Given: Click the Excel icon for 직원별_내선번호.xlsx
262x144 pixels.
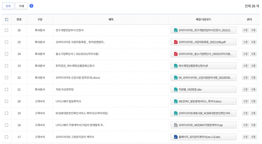Looking at the screenshot, I should pyautogui.click(x=176, y=89).
